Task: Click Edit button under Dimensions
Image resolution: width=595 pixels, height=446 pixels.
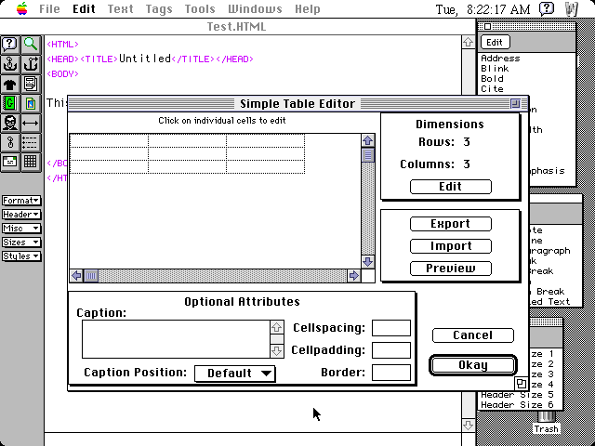Action: [451, 187]
